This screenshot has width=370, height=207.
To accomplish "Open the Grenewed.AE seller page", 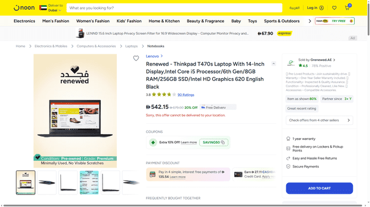I will pyautogui.click(x=316, y=60).
